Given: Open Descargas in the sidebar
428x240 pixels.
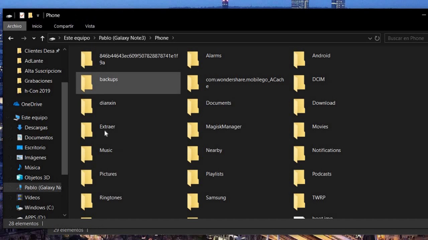Looking at the screenshot, I should tap(36, 127).
